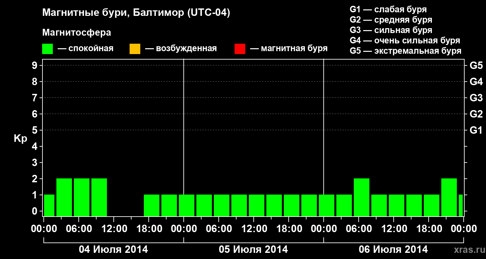Click the Kp 1 bar at 18:00 on 04 Июля

(x=152, y=205)
